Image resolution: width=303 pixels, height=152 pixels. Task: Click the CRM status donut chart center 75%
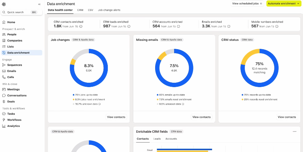point(260,64)
